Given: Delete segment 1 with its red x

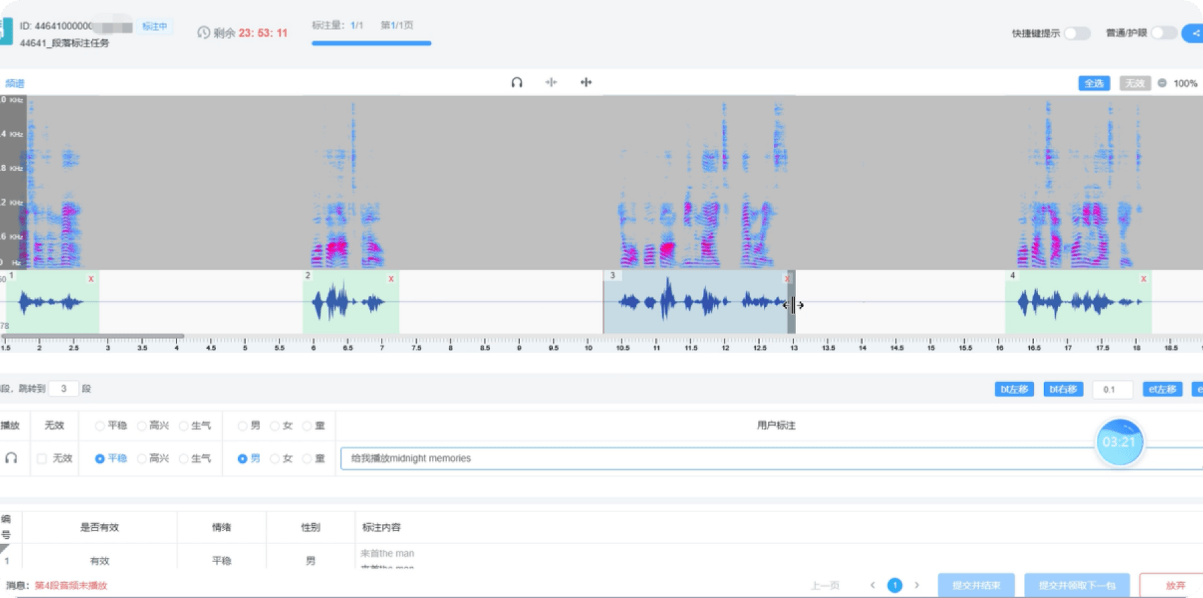Looking at the screenshot, I should point(91,279).
